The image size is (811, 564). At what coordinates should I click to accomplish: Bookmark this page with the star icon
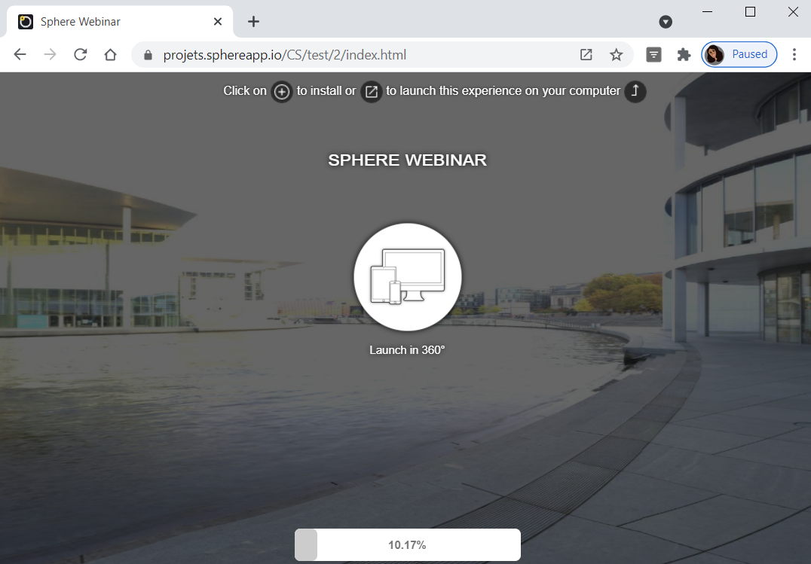616,55
